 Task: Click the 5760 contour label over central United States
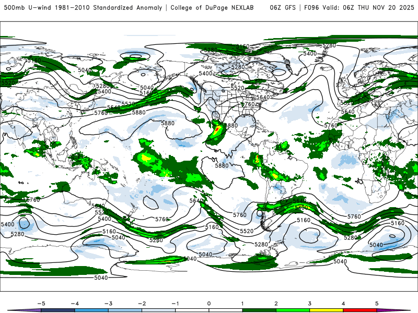click(248, 104)
